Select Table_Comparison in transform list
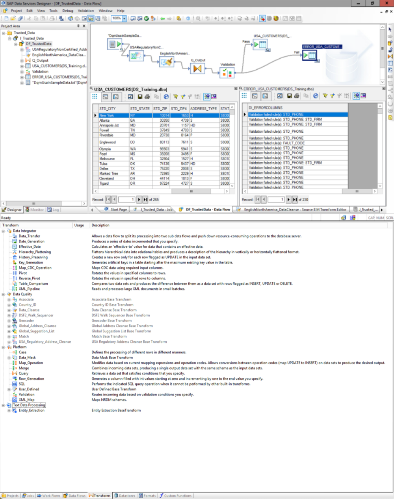 [x=33, y=284]
